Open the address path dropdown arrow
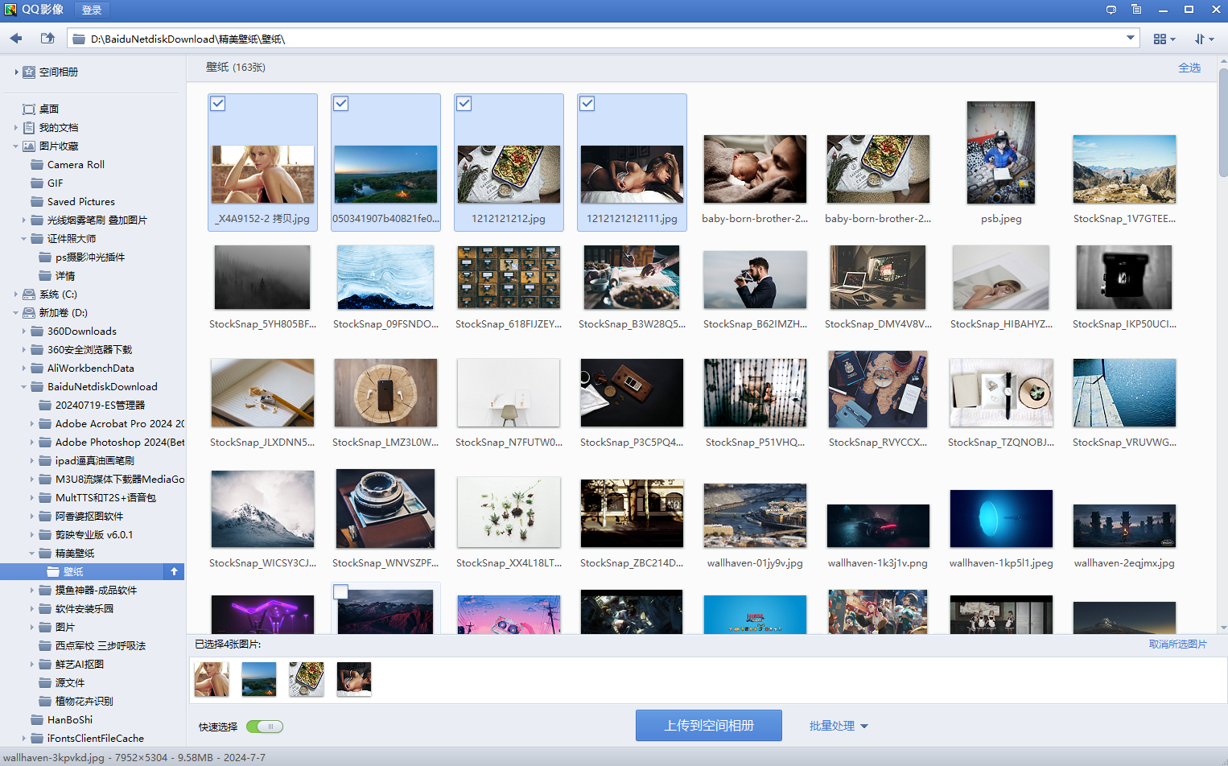This screenshot has height=766, width=1228. pos(1130,39)
